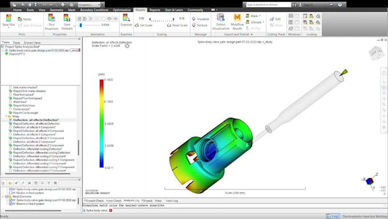Click first Locking panel icon
This screenshot has width=388, height=219.
pos(305,16)
